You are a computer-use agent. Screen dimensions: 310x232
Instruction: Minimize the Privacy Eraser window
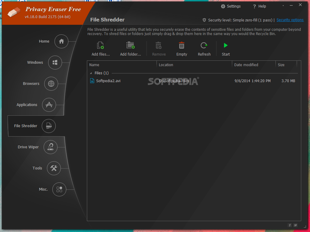point(291,5)
